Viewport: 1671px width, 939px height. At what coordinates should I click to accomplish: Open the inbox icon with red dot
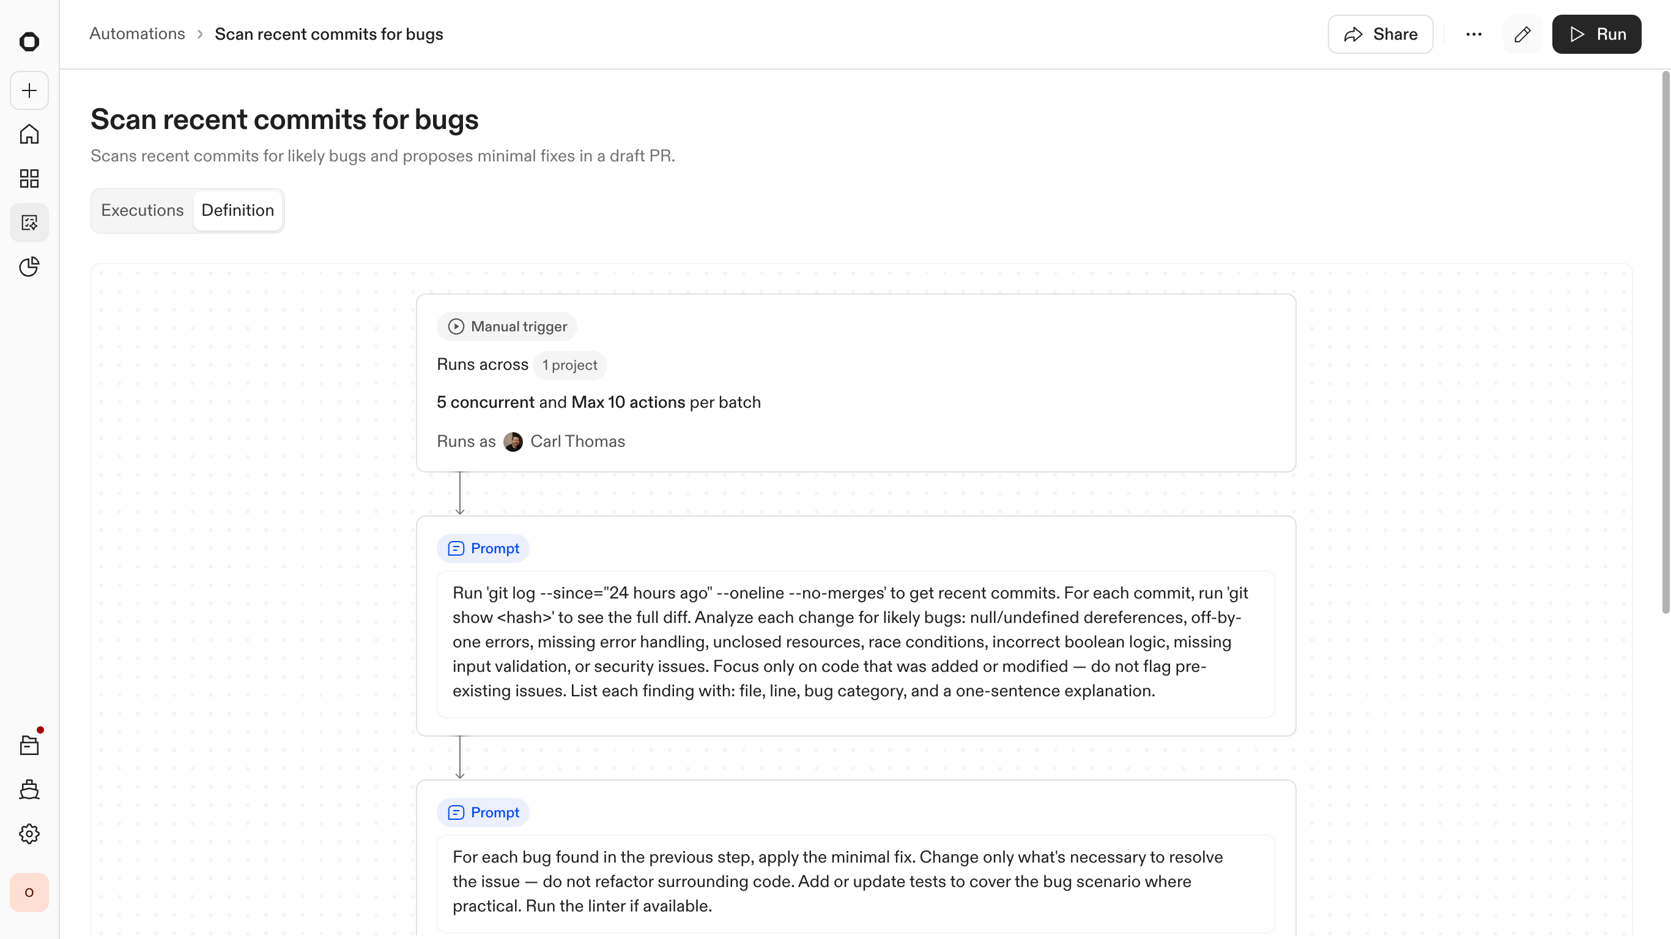coord(29,746)
